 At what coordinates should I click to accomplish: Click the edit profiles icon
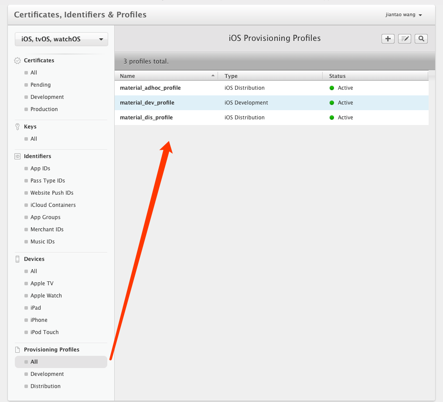pos(405,39)
